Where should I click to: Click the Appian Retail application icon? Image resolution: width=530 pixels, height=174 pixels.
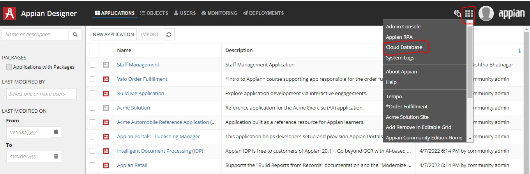(106, 165)
